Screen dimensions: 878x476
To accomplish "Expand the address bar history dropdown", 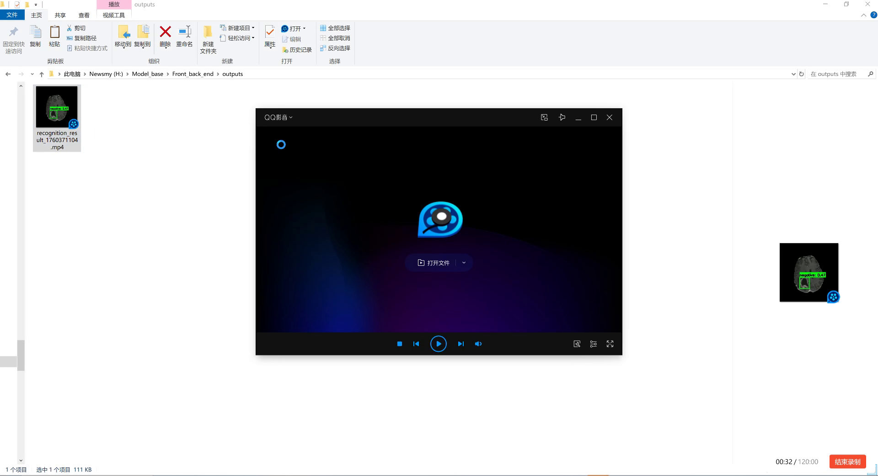I will (793, 74).
